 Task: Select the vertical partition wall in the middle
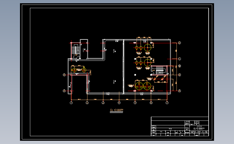[124, 67]
